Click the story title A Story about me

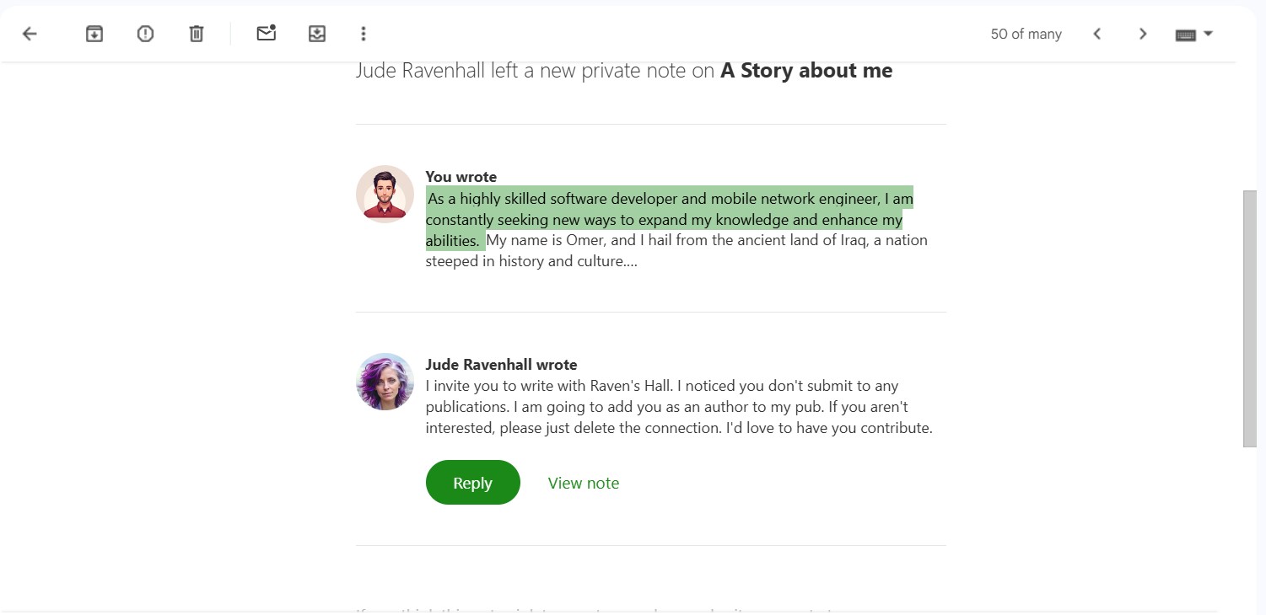(805, 70)
